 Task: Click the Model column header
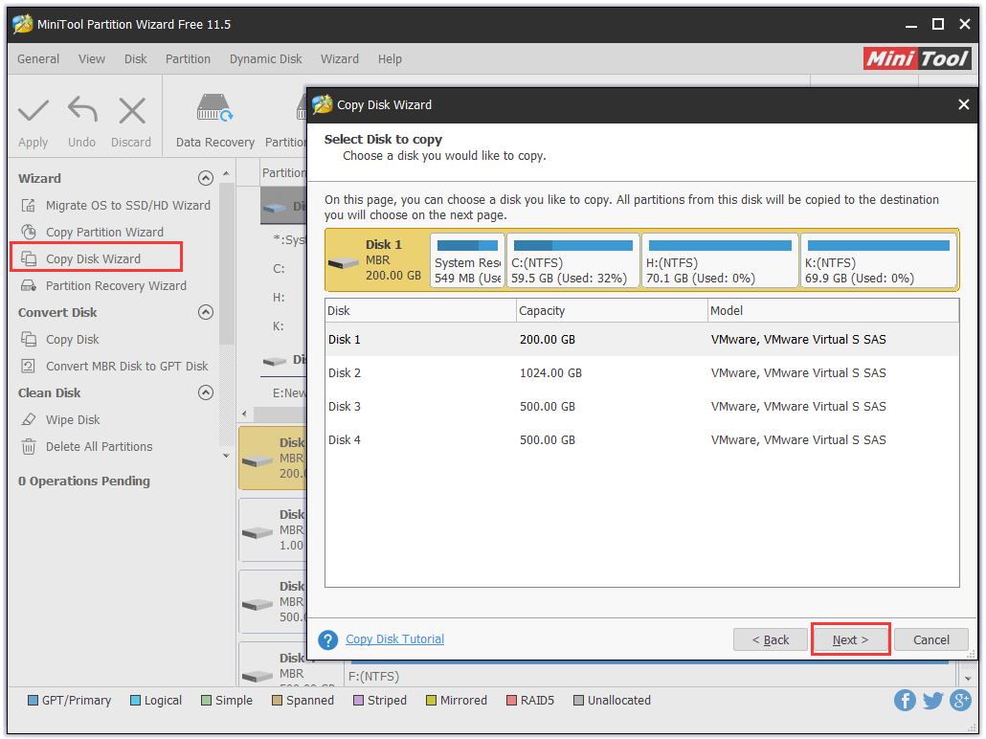click(x=833, y=311)
